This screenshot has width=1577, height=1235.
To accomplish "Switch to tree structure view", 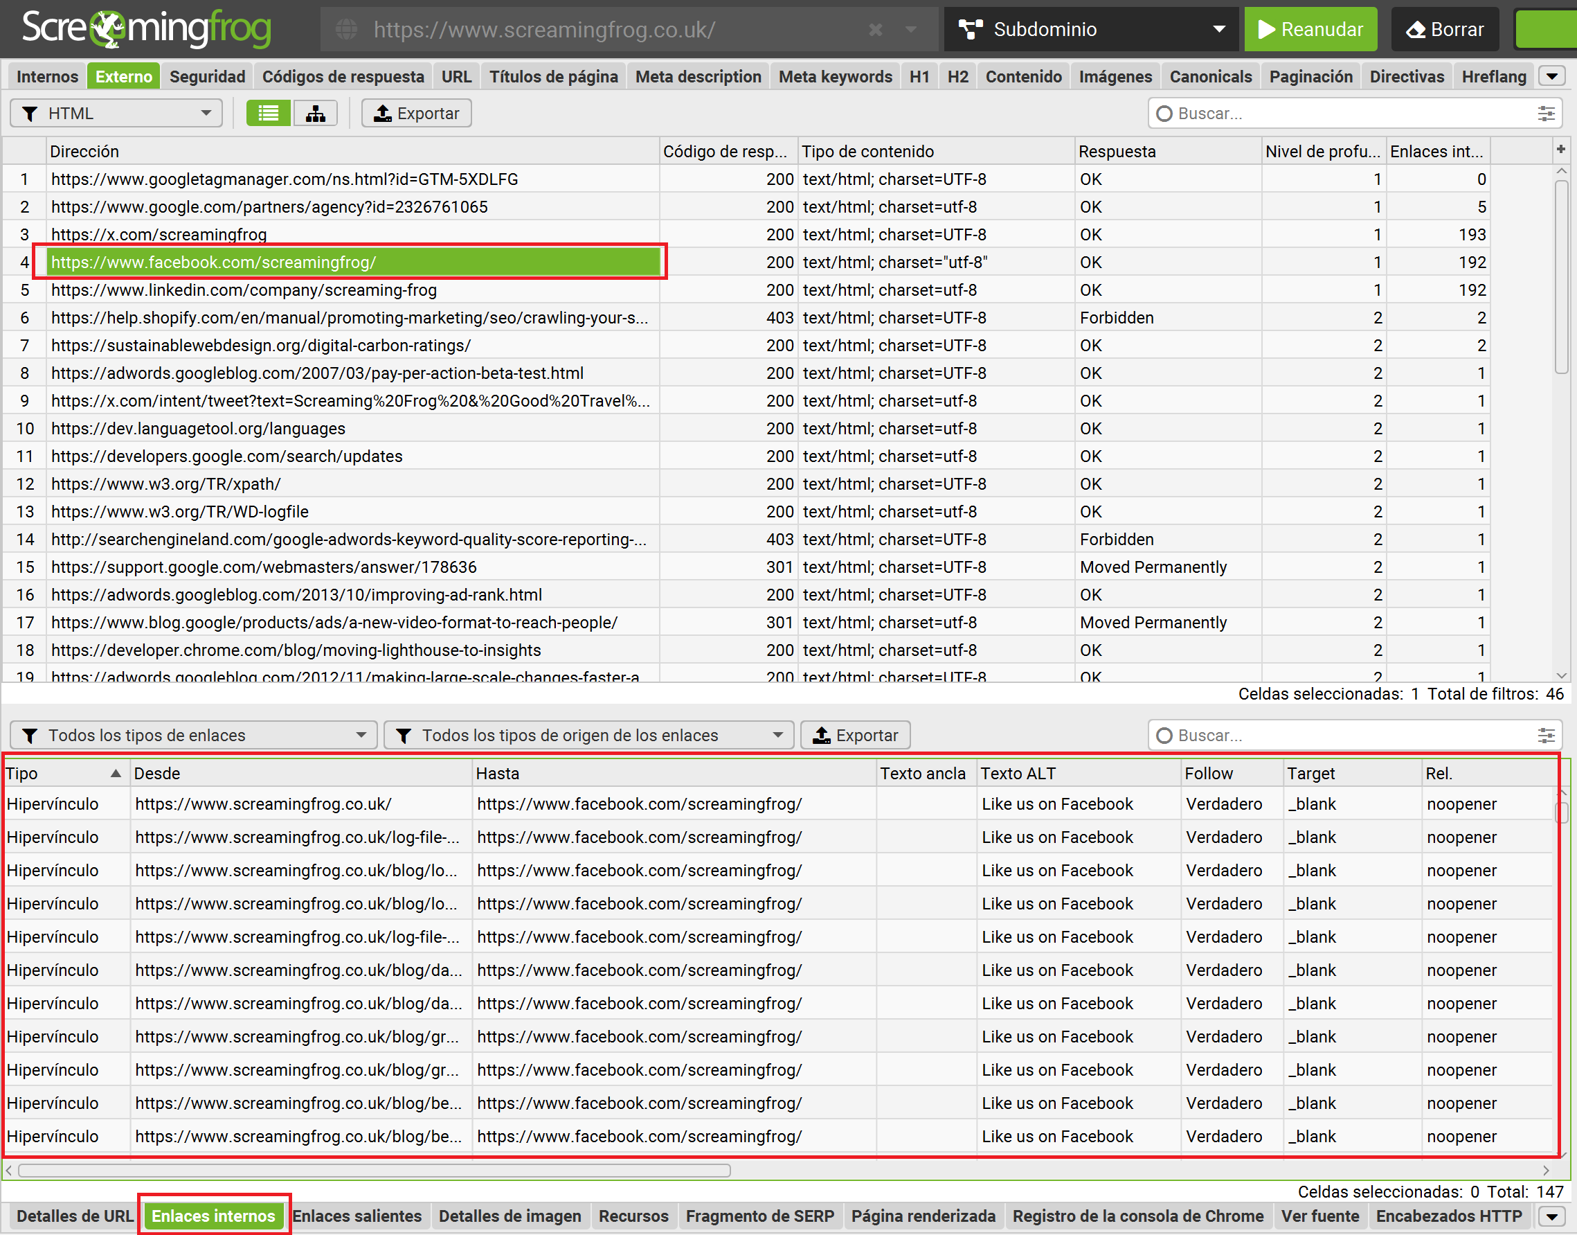I will pos(315,114).
